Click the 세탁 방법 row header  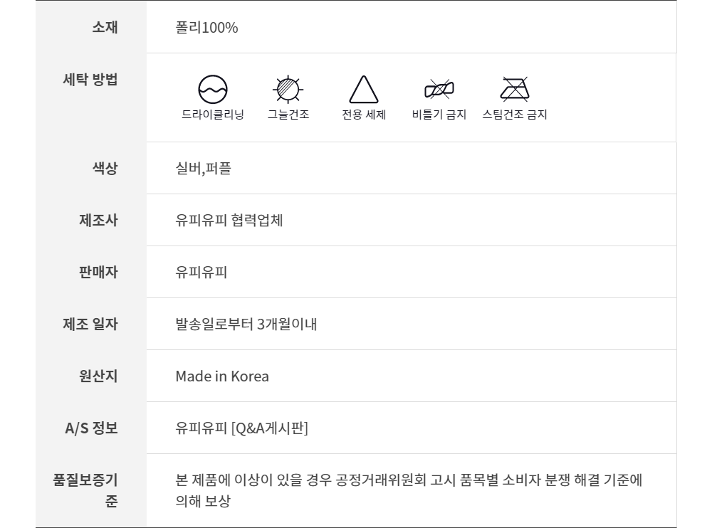coord(90,79)
